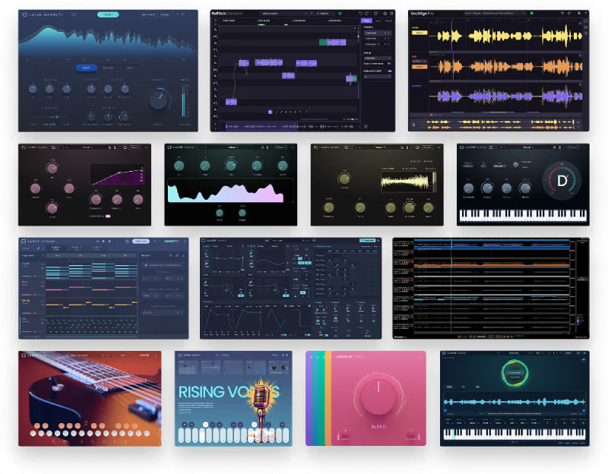Toggle the pink switch below the pink plugin knobs
The width and height of the screenshot is (608, 474).
pyautogui.click(x=108, y=216)
